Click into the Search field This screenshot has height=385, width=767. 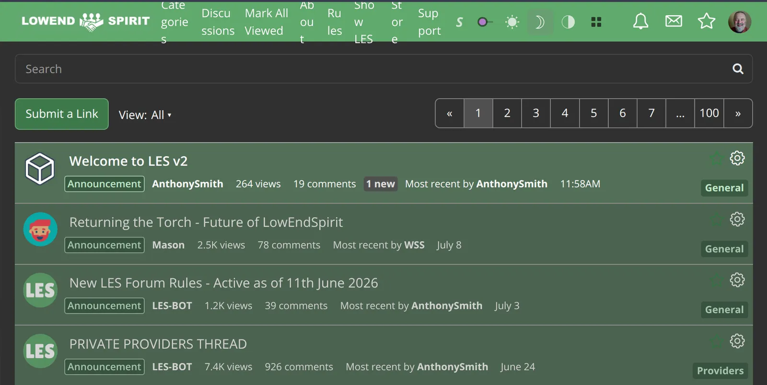pyautogui.click(x=383, y=68)
